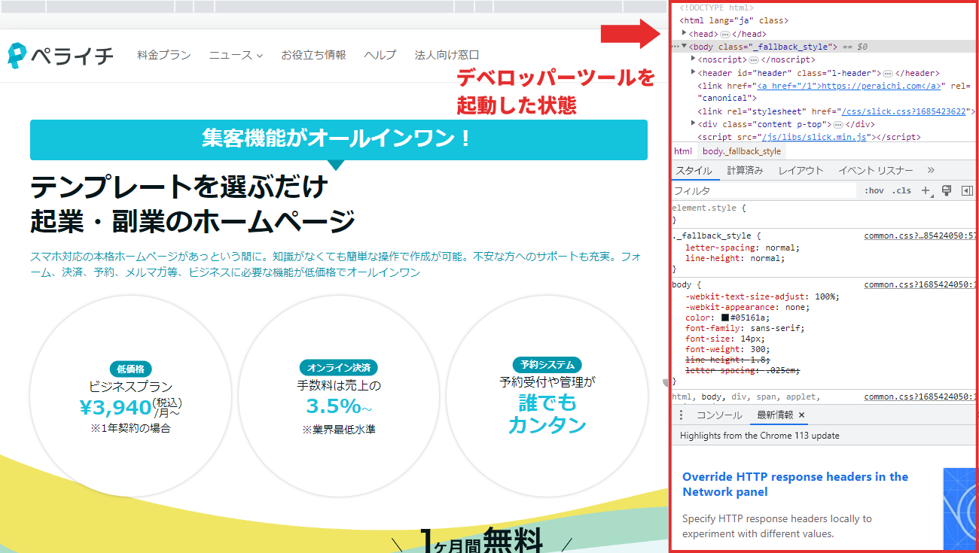Switch to the スタイル tab

point(694,170)
